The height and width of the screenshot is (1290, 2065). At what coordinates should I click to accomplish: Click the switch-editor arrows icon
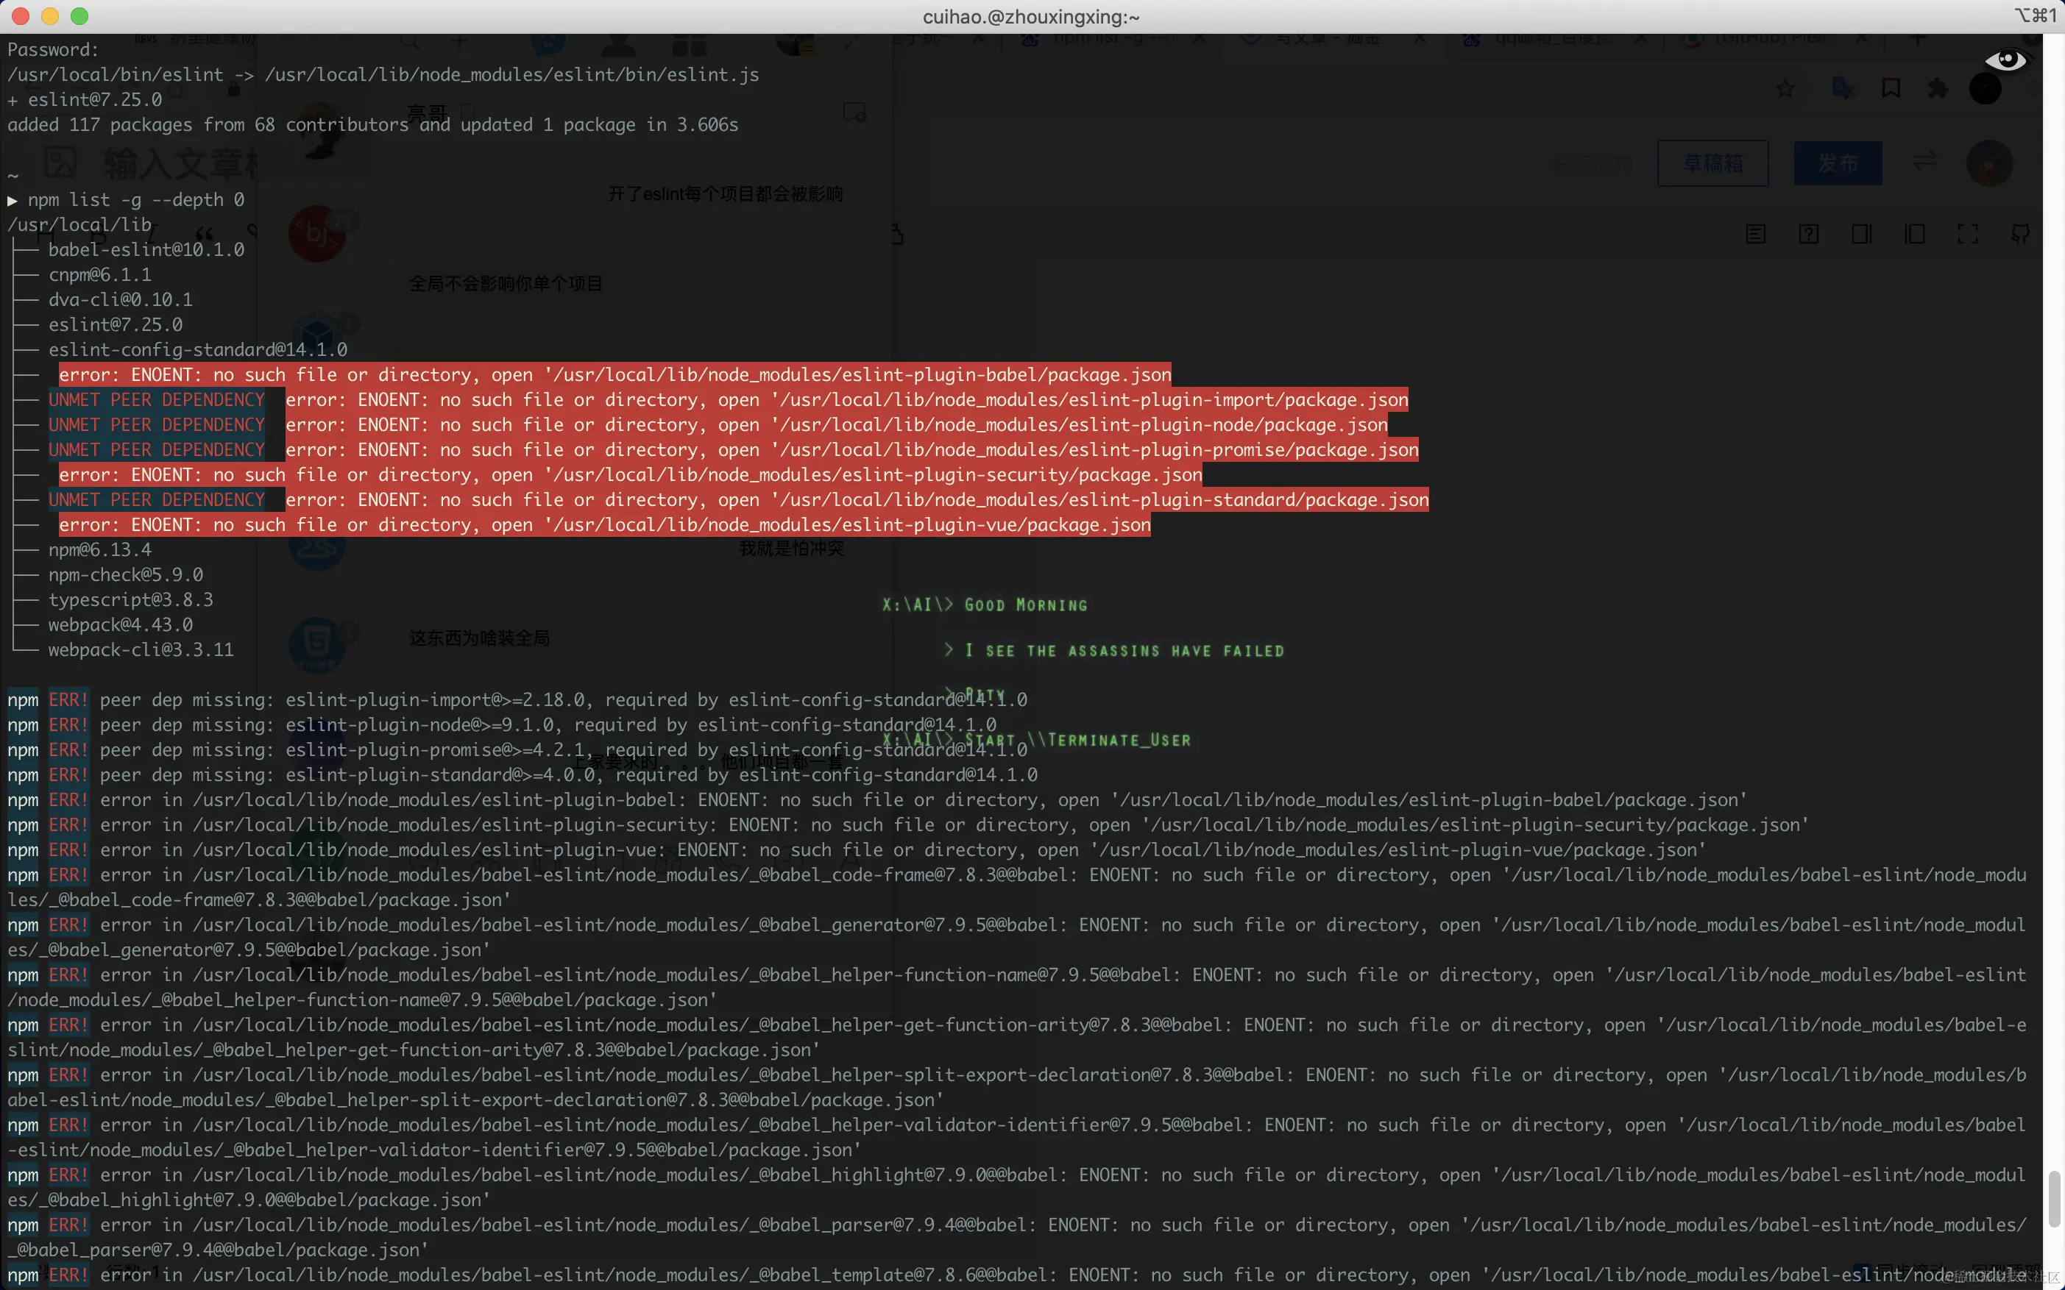click(x=1924, y=160)
